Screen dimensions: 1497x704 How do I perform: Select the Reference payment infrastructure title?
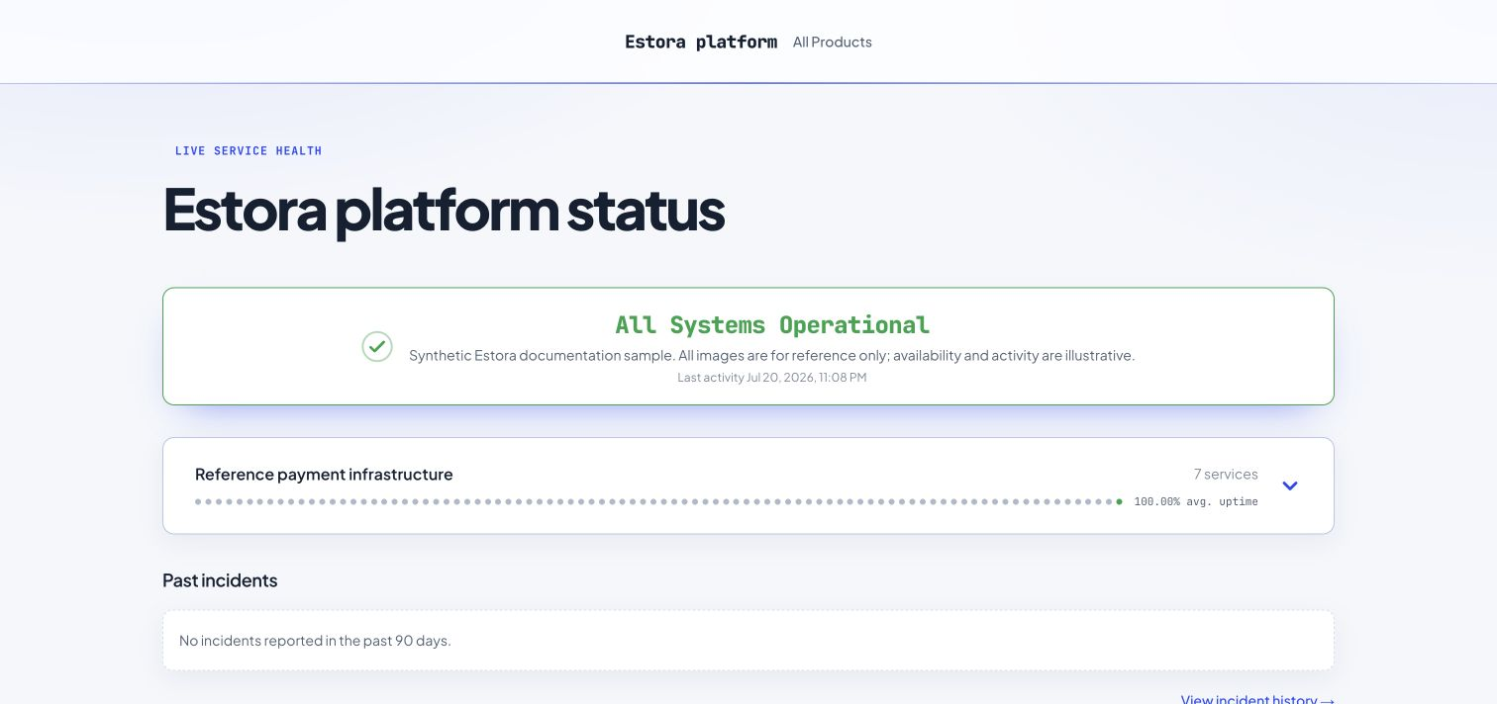324,475
